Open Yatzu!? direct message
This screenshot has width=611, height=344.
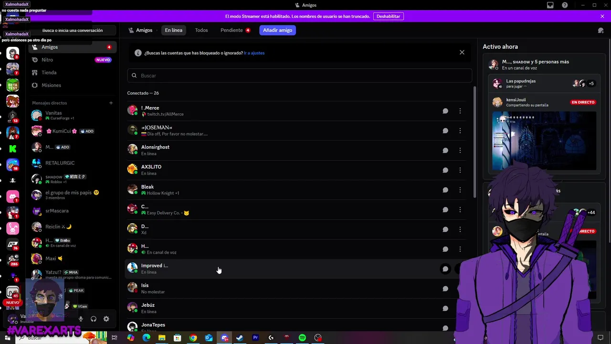72,275
